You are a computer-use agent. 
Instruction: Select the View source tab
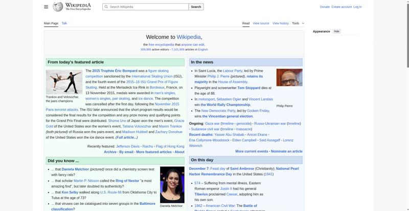click(x=261, y=23)
